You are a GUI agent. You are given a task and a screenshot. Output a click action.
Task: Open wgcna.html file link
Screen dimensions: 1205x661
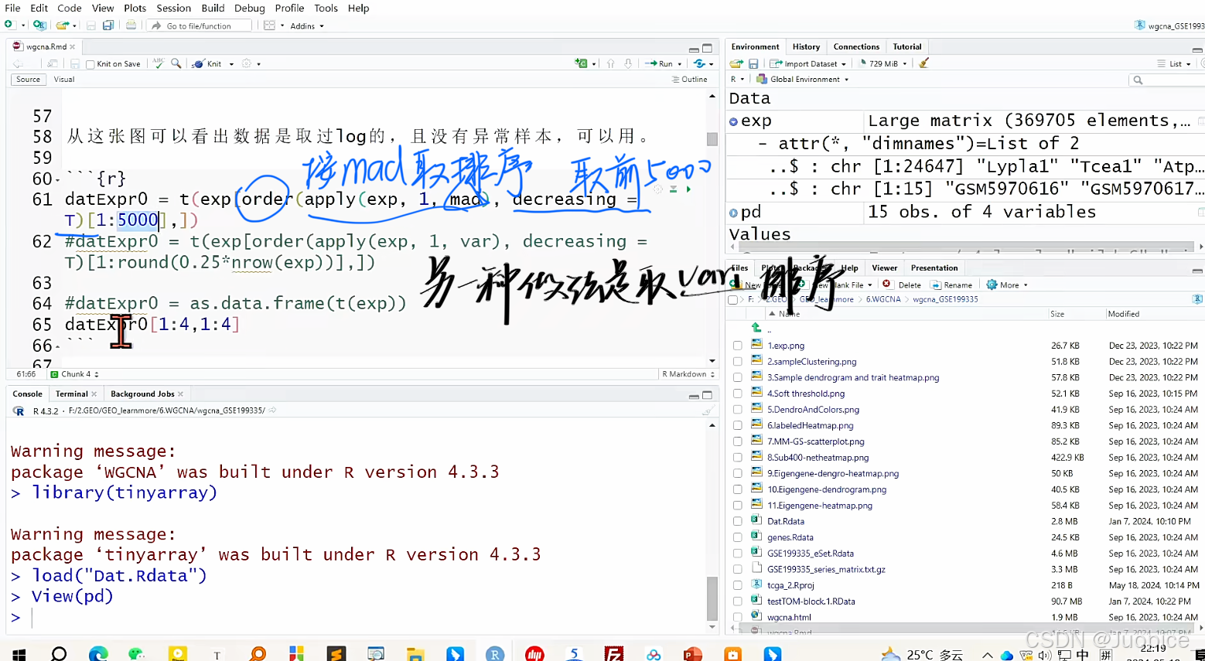tap(789, 617)
